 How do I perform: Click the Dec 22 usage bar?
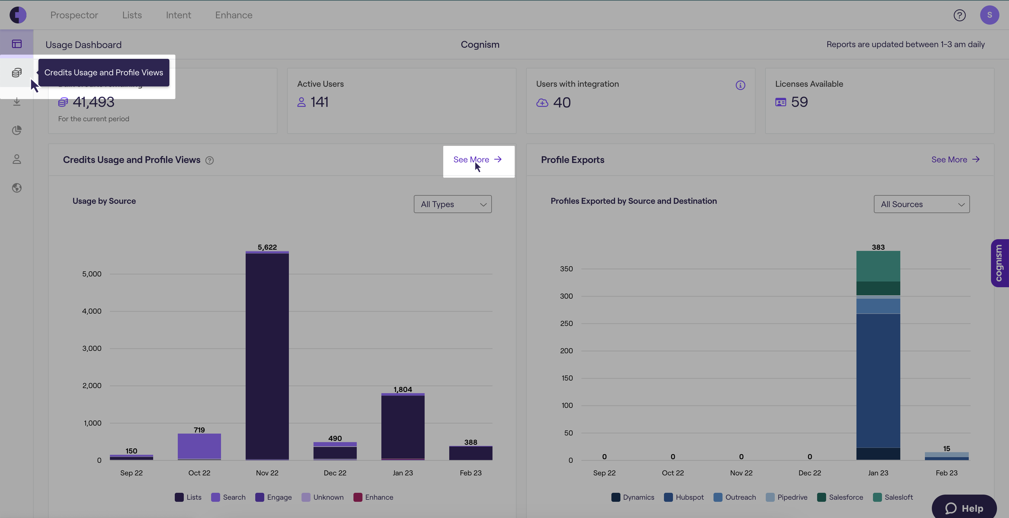(335, 451)
